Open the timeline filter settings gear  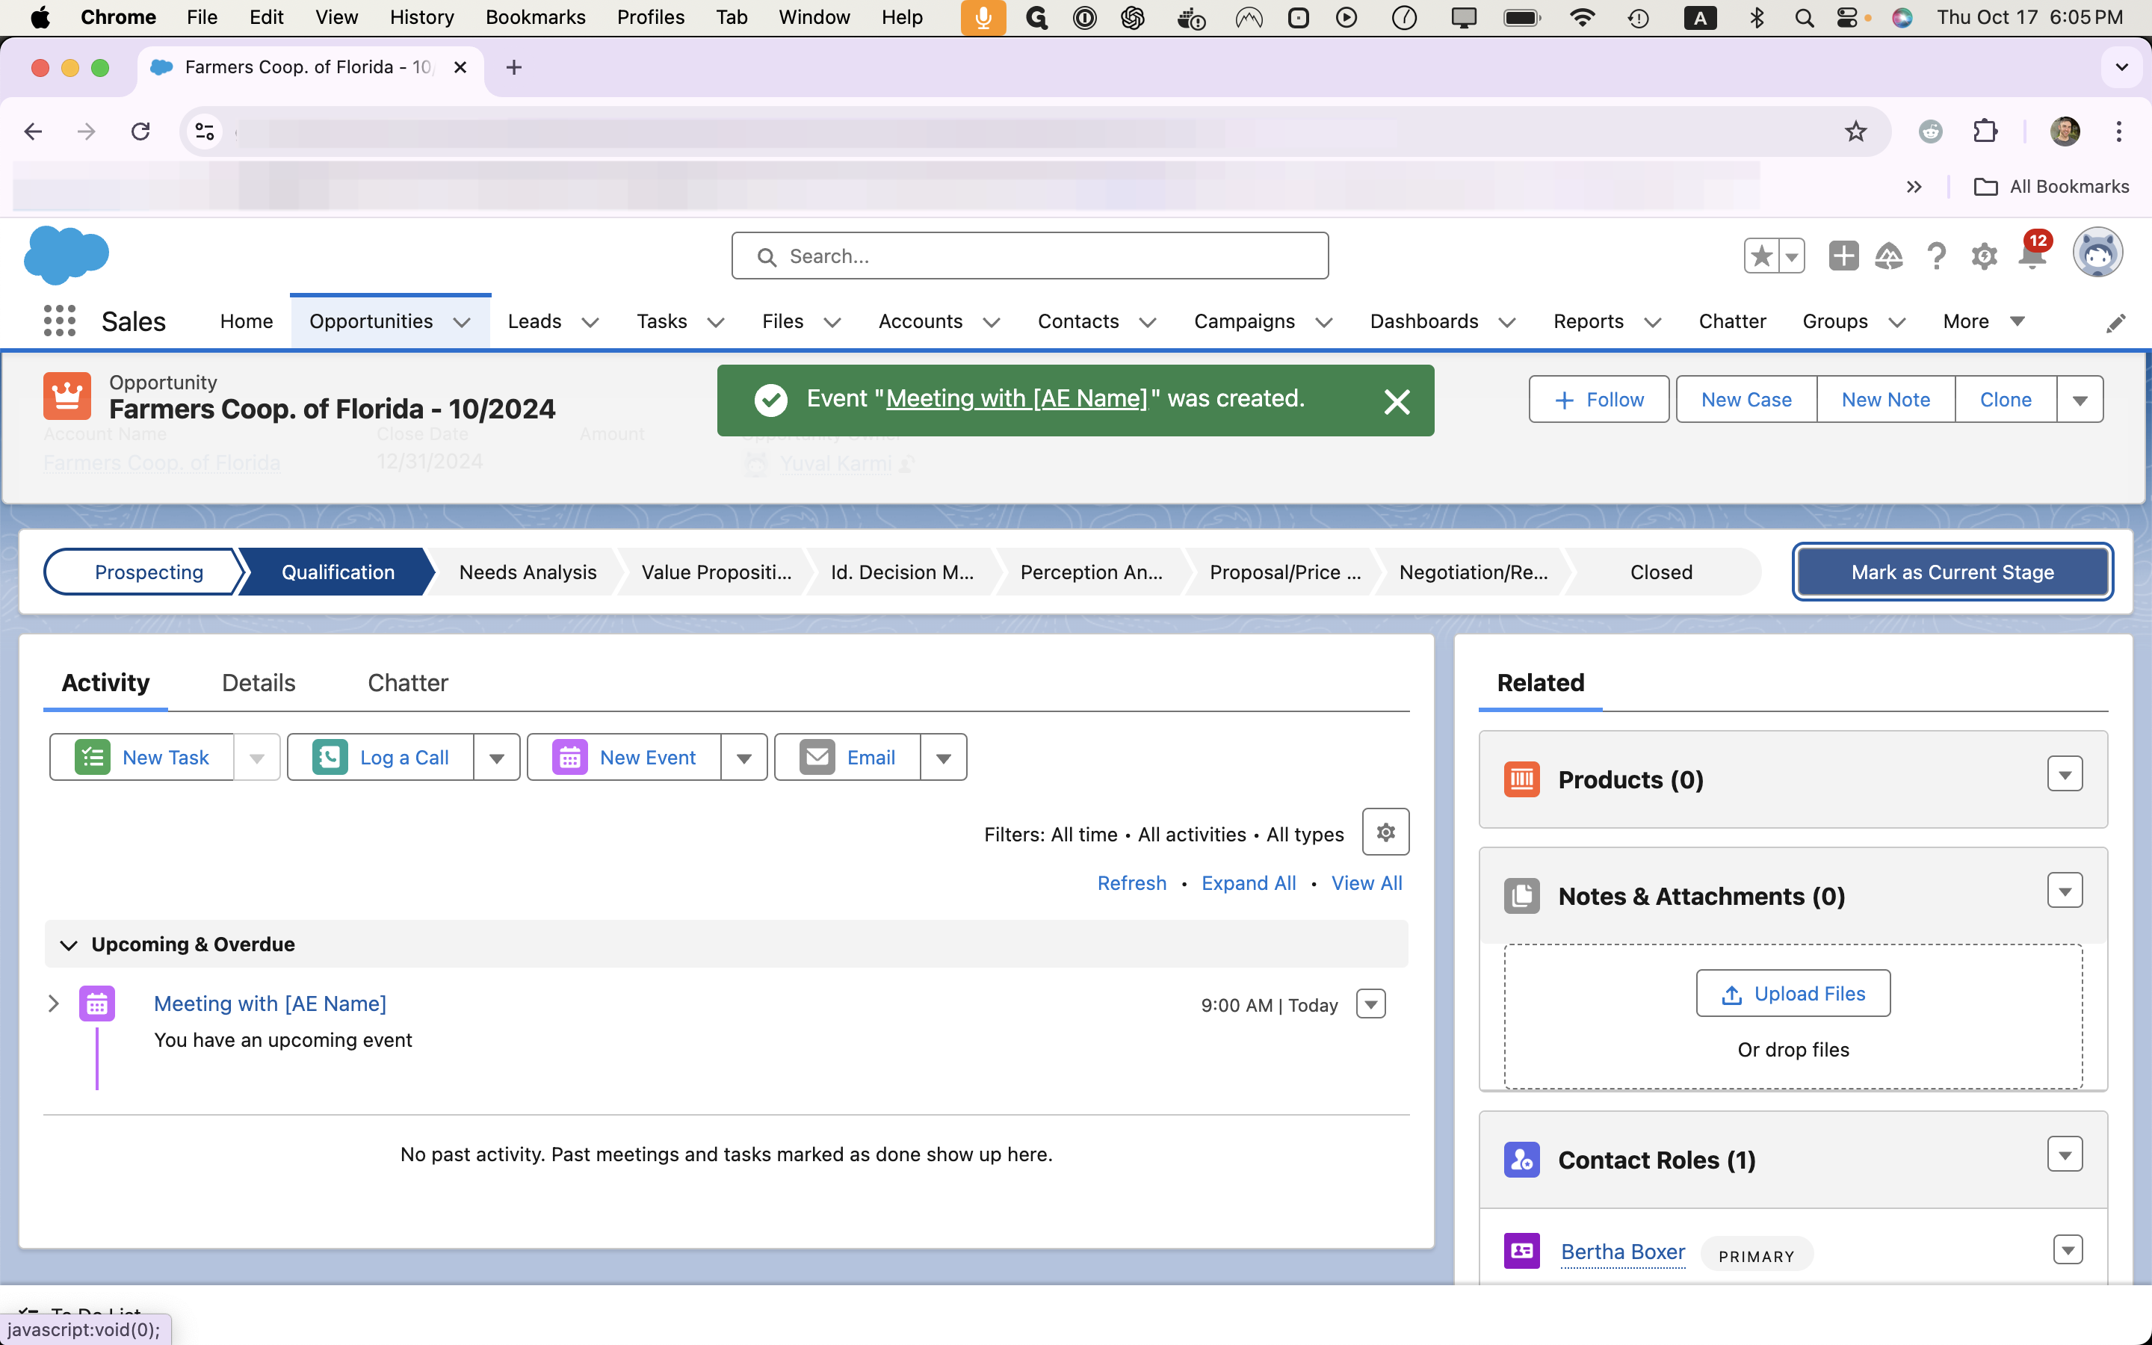click(x=1385, y=832)
